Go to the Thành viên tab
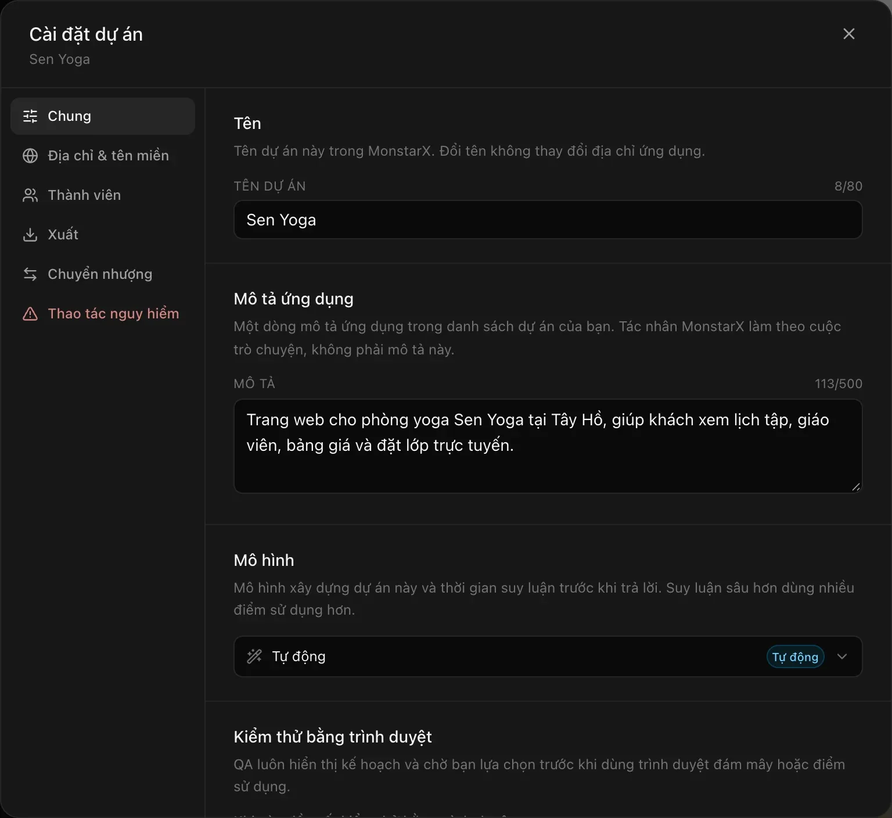Screen dimensions: 892x818 [103, 195]
